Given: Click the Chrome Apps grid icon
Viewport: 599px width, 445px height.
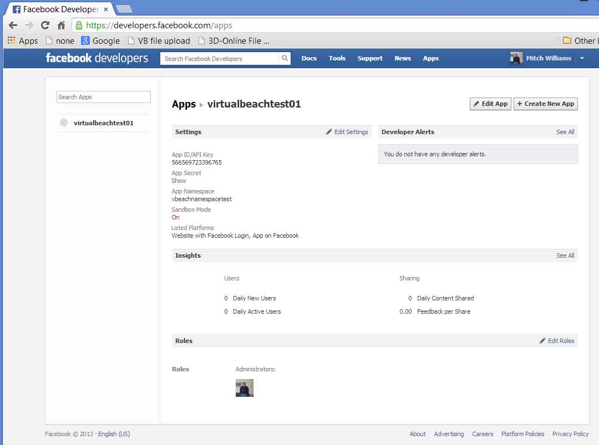Looking at the screenshot, I should click(x=11, y=40).
